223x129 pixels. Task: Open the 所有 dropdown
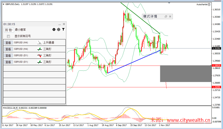(9, 30)
